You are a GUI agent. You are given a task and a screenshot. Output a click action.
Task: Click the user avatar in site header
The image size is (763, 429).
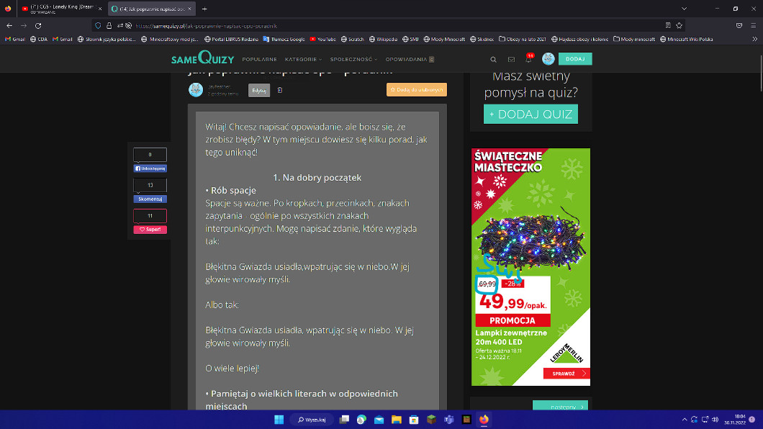[x=548, y=59]
